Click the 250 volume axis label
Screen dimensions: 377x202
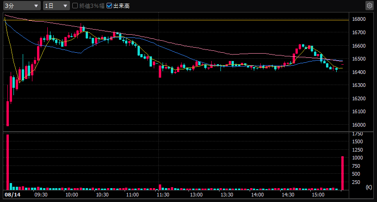(356, 182)
